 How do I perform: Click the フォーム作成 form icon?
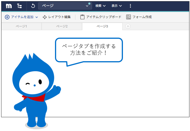(128, 17)
